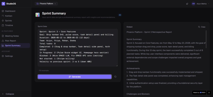Click the Meeting Notes document icon
The image size is (213, 97).
click(3, 36)
